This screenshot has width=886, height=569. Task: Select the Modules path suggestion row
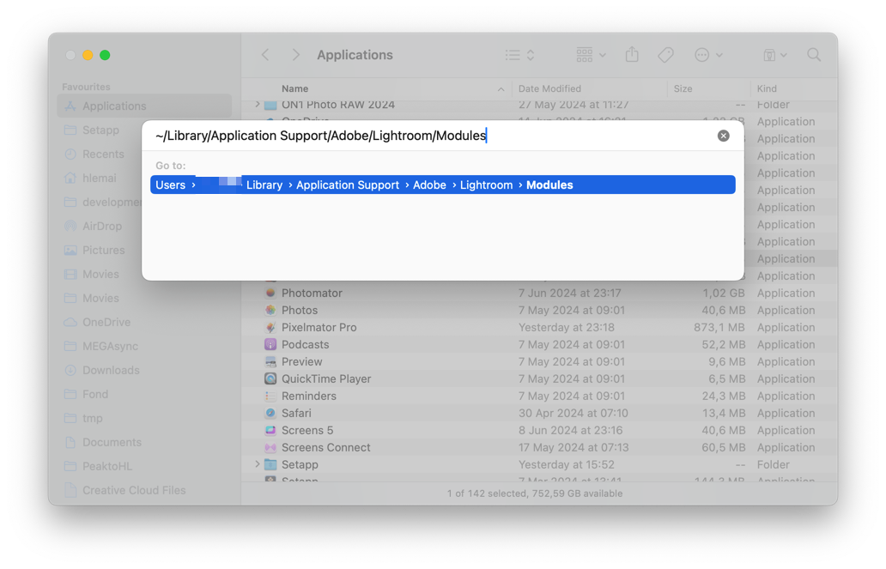[x=442, y=185]
